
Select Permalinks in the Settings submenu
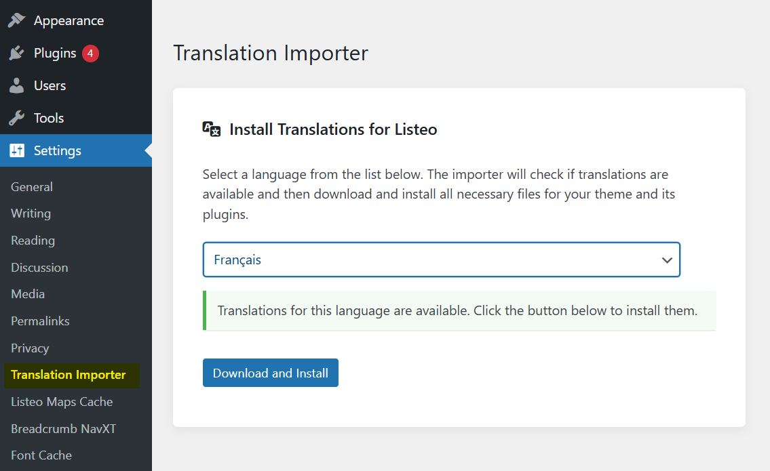coord(40,321)
